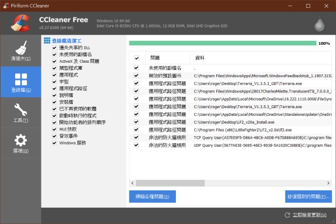Toggle the select-all checkbox in results header

click(137, 58)
